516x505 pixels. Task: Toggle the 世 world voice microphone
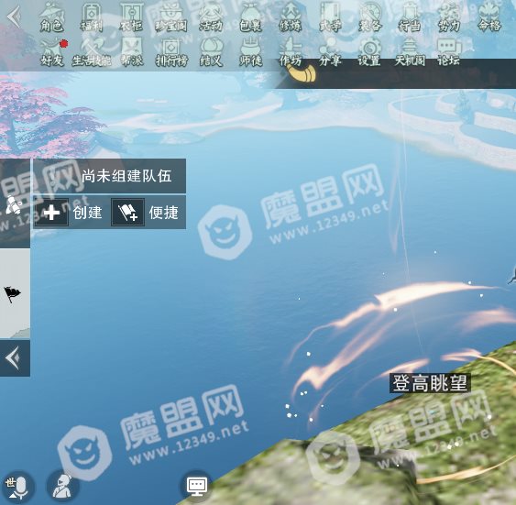point(17,488)
